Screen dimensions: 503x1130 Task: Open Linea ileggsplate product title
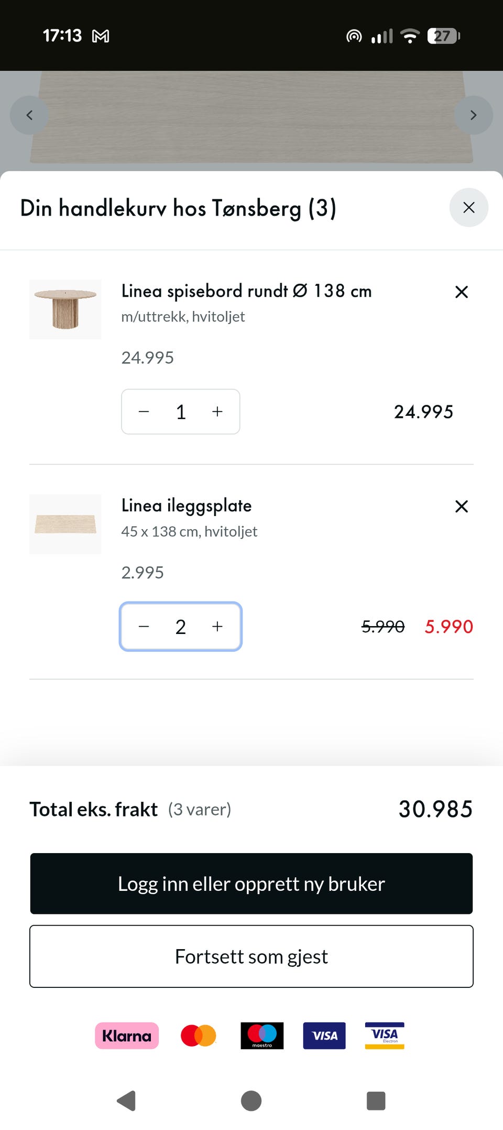click(x=187, y=506)
